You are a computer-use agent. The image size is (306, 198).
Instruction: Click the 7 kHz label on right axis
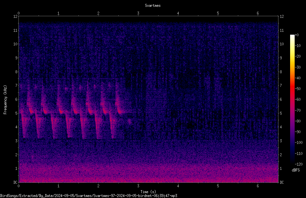point(281,86)
